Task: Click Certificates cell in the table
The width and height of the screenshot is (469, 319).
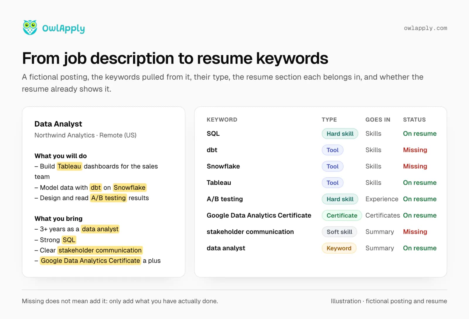Action: pyautogui.click(x=383, y=216)
